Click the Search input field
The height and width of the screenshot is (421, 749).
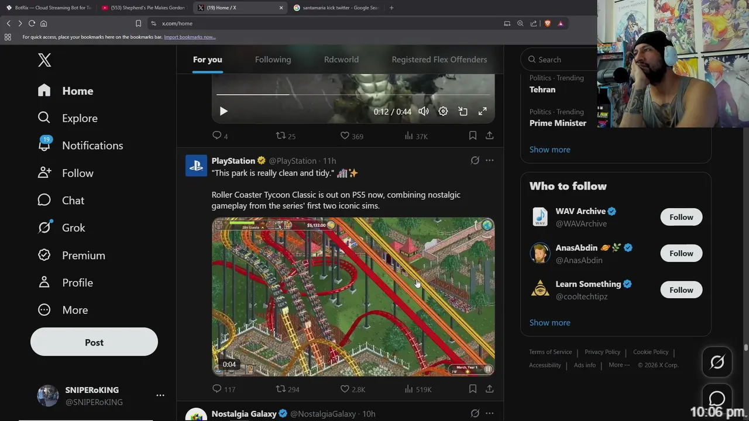[x=559, y=60]
